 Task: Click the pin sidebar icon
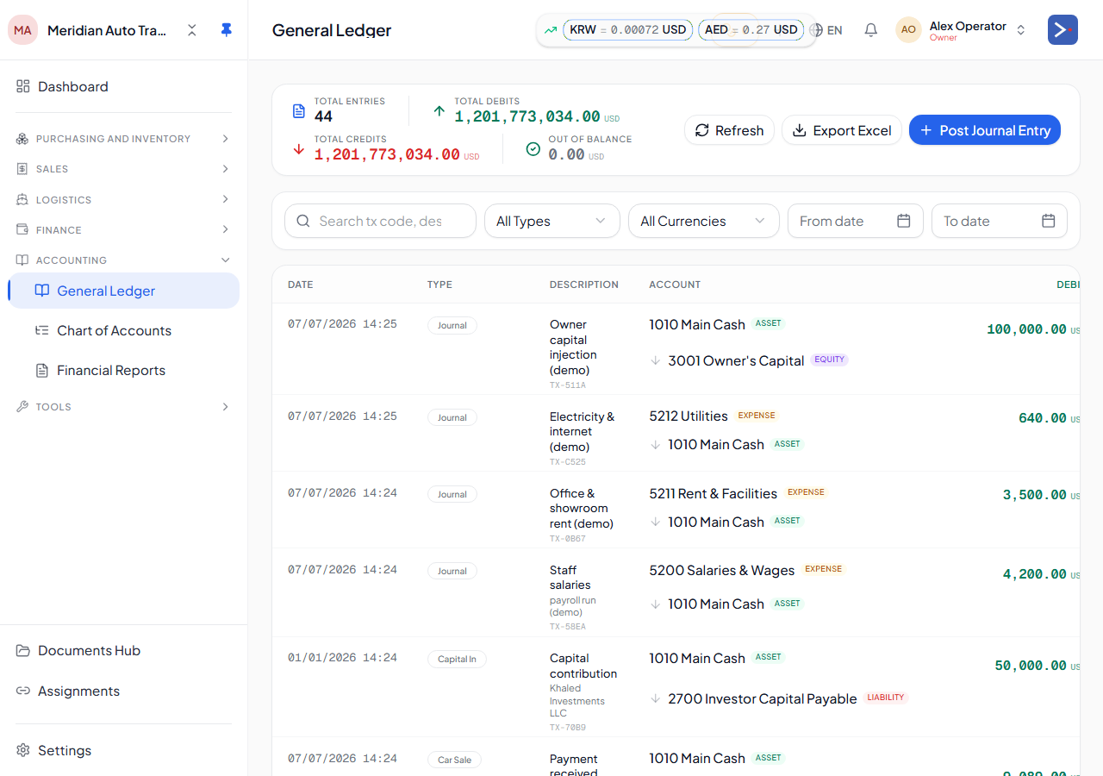point(226,30)
